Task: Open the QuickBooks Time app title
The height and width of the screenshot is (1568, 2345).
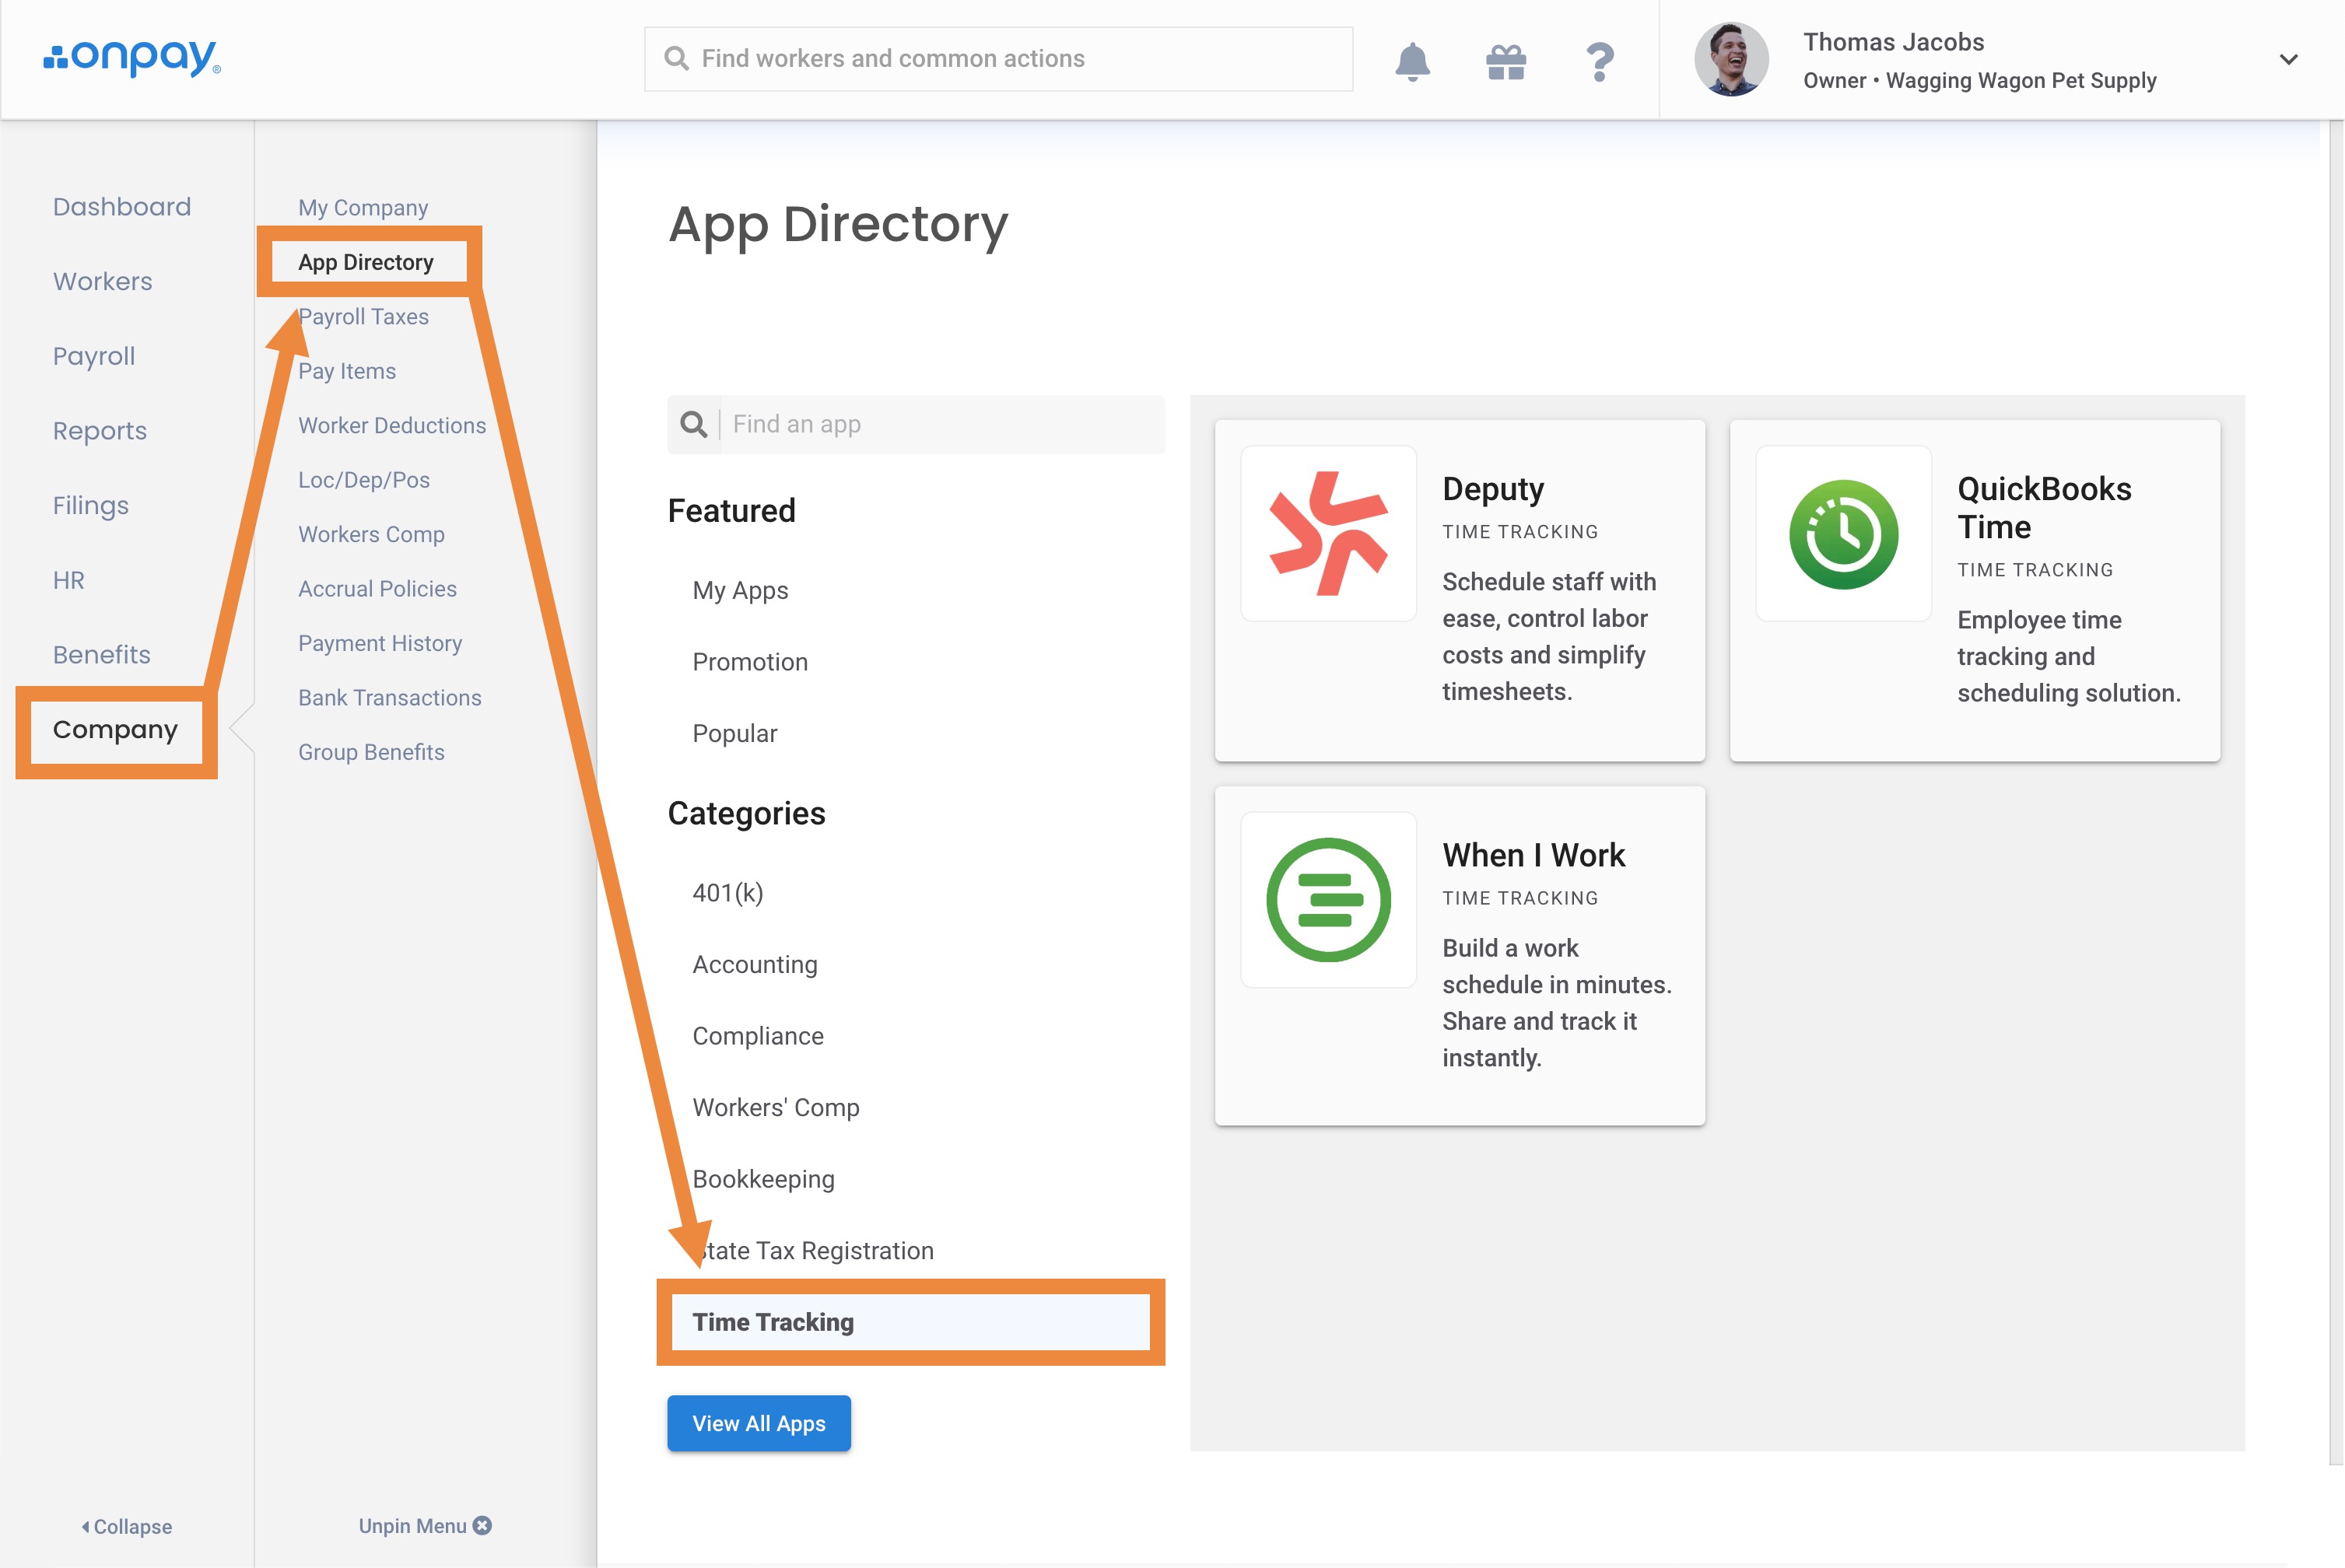Action: (2044, 507)
